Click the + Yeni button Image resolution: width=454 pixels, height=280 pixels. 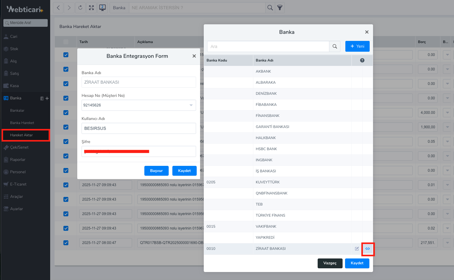[357, 46]
